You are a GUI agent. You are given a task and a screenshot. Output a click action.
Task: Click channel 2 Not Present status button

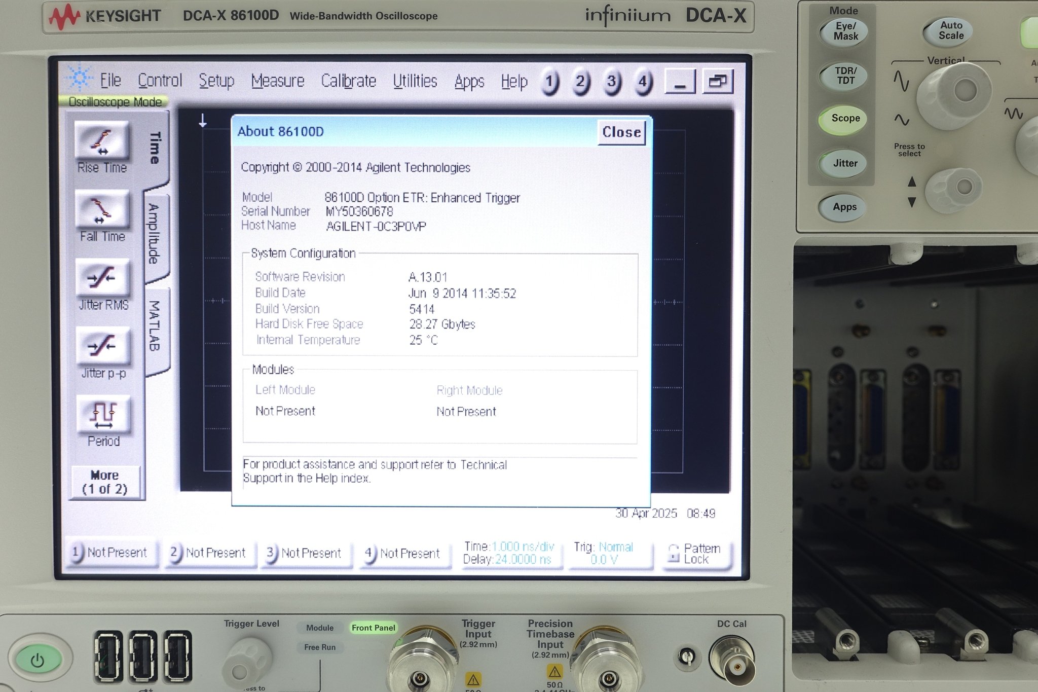tap(210, 553)
